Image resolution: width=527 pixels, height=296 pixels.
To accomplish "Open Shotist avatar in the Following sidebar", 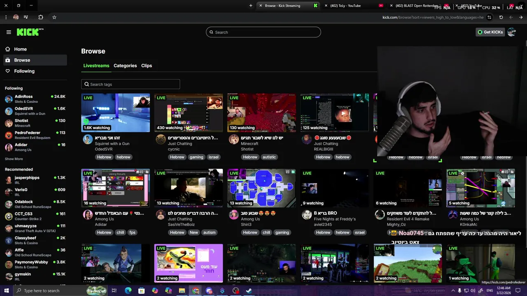I will (x=9, y=123).
